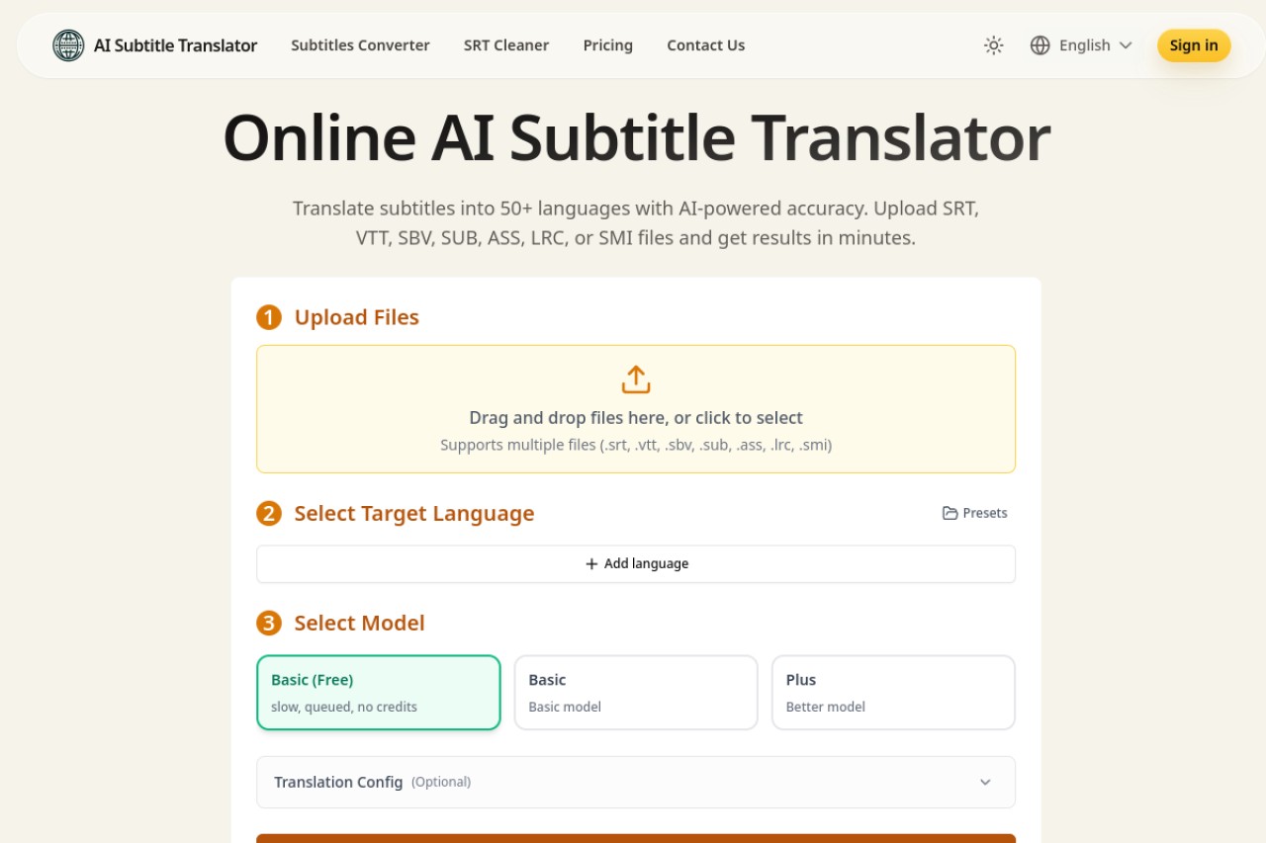
Task: Open Subtitles Converter page
Action: click(x=360, y=45)
